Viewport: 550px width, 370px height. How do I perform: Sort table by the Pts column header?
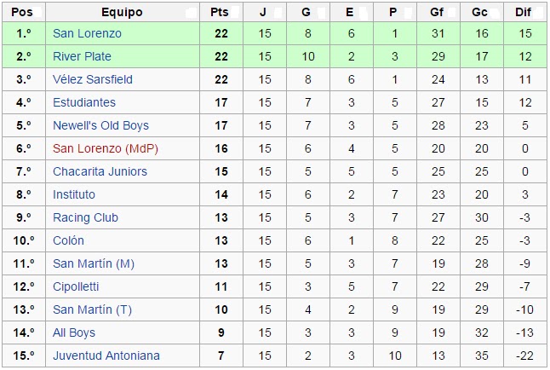point(221,12)
